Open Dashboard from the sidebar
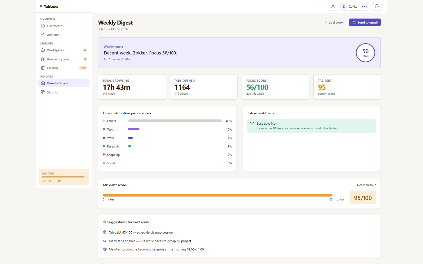 coord(64,26)
